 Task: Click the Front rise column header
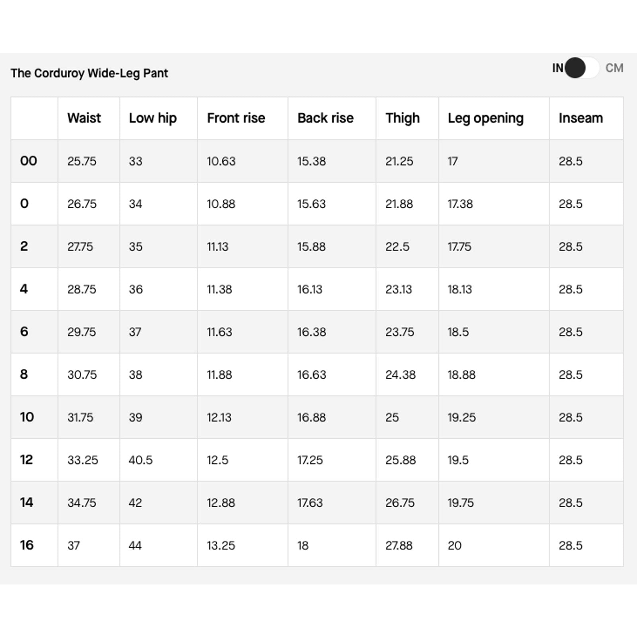click(x=236, y=118)
